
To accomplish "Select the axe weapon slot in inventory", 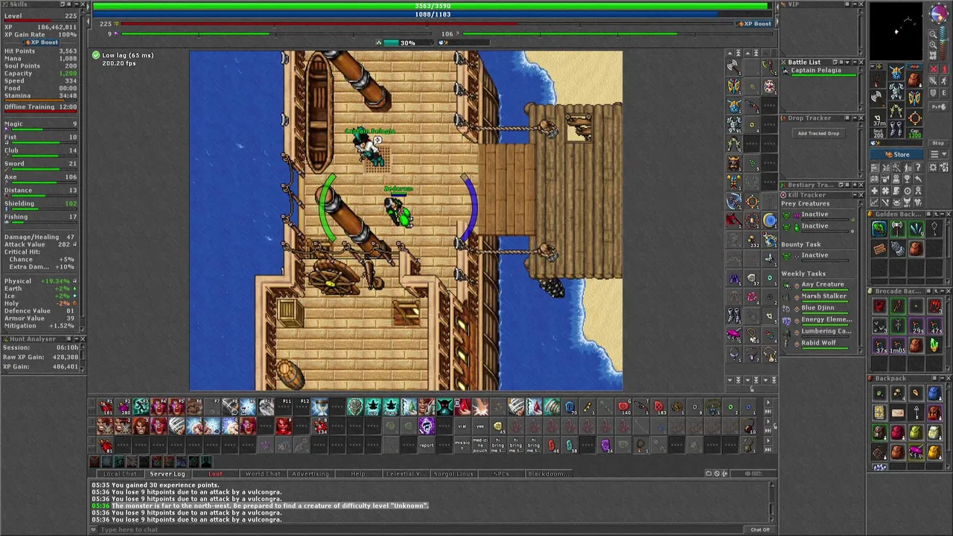I will pyautogui.click(x=878, y=97).
